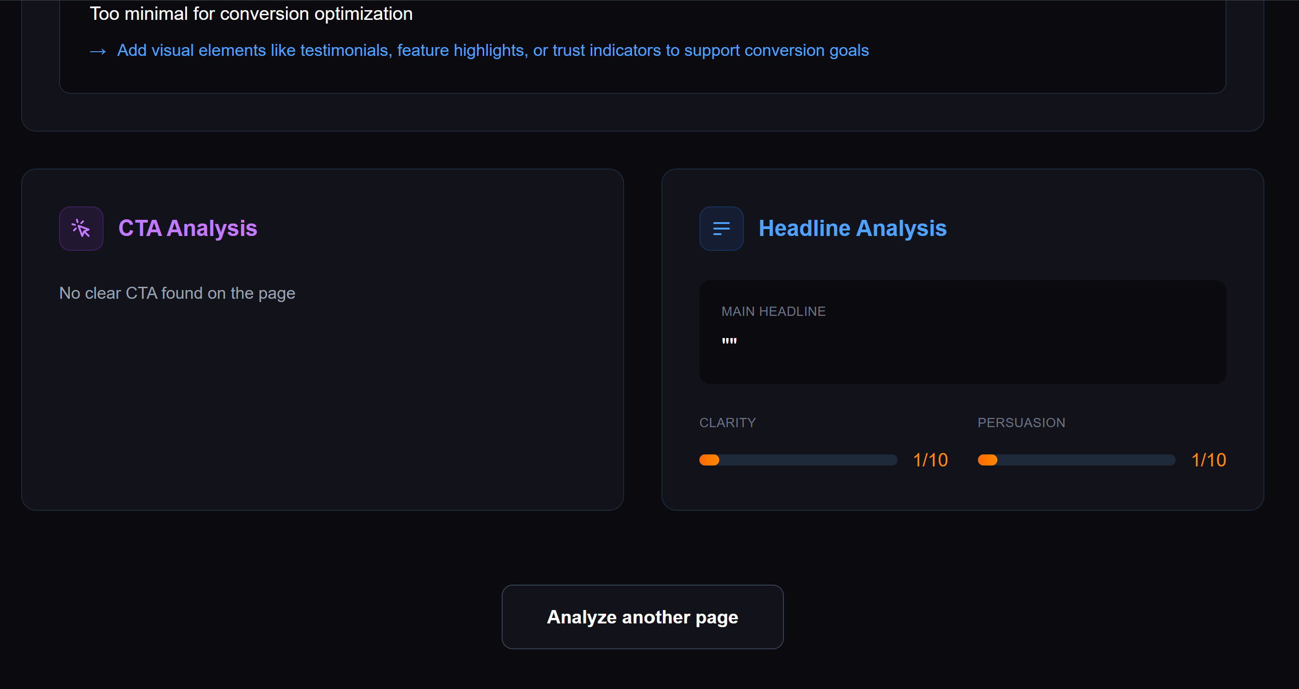Select the arrow icon before the recommendation
This screenshot has width=1299, height=689.
point(98,51)
